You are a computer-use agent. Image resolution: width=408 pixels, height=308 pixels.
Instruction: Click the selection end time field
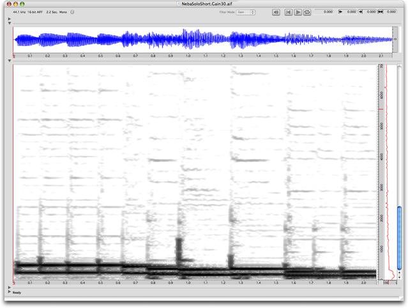pos(370,12)
